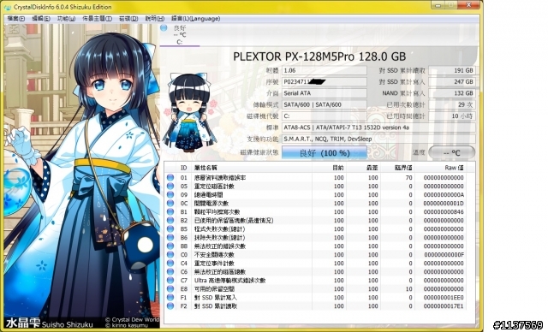Image resolution: width=548 pixels, height=332 pixels.
Task: Click the 水晶雫 Suisho Shizuku caption text
Action: click(49, 323)
